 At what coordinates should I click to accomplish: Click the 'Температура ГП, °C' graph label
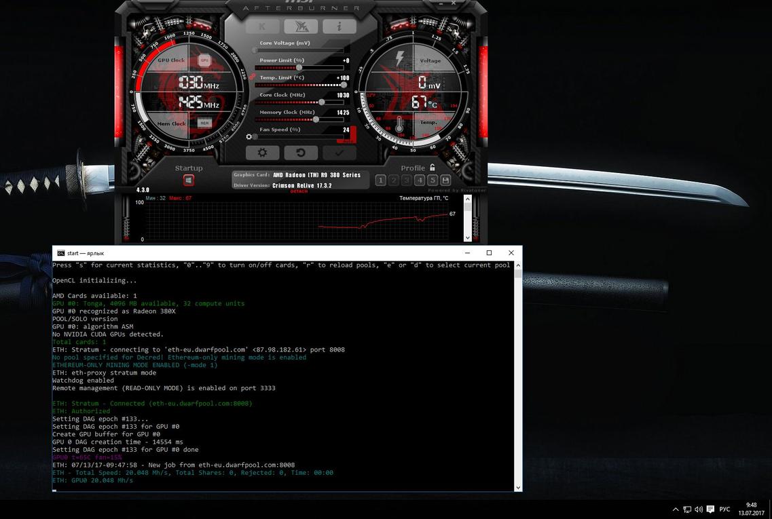pos(424,198)
